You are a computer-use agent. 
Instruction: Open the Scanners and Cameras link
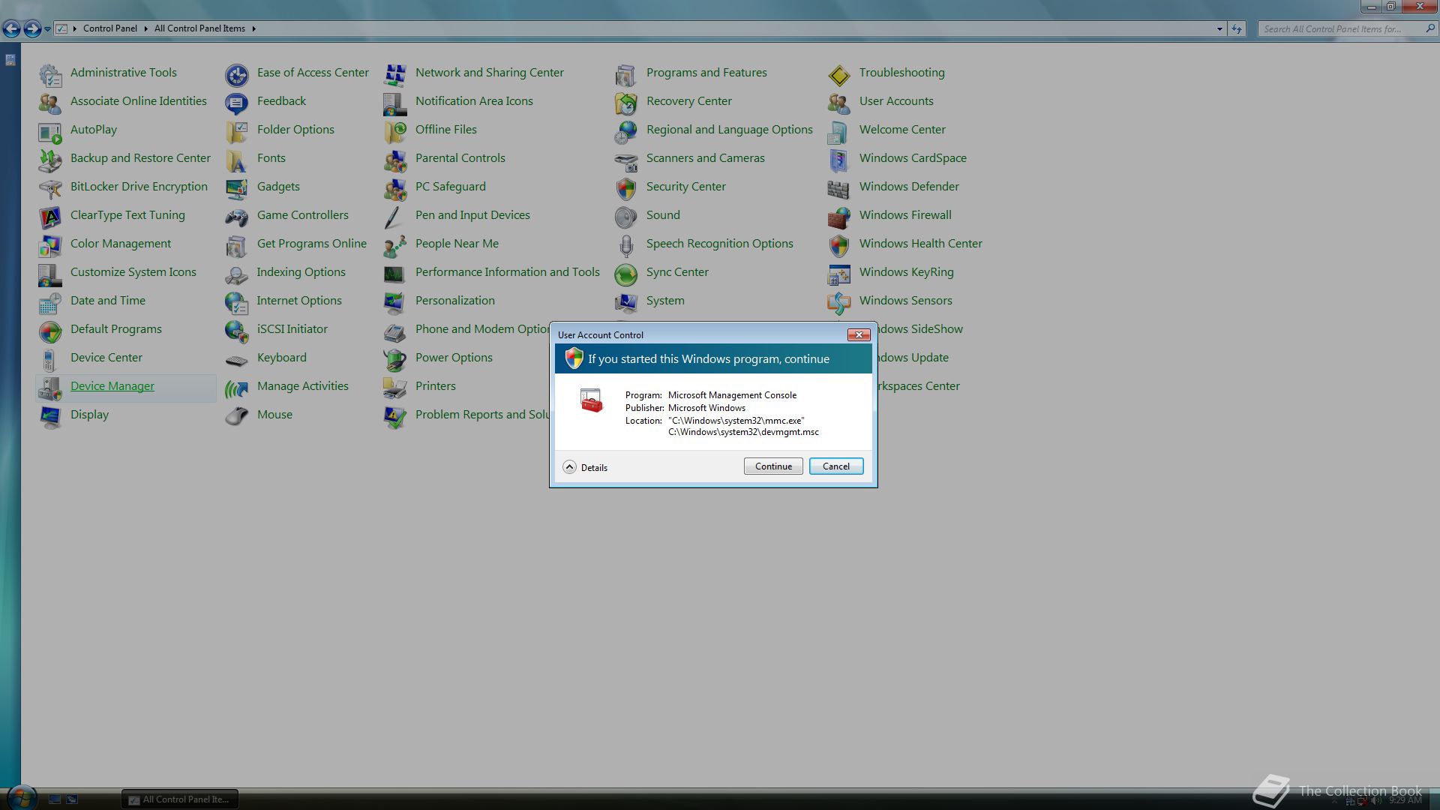(705, 157)
